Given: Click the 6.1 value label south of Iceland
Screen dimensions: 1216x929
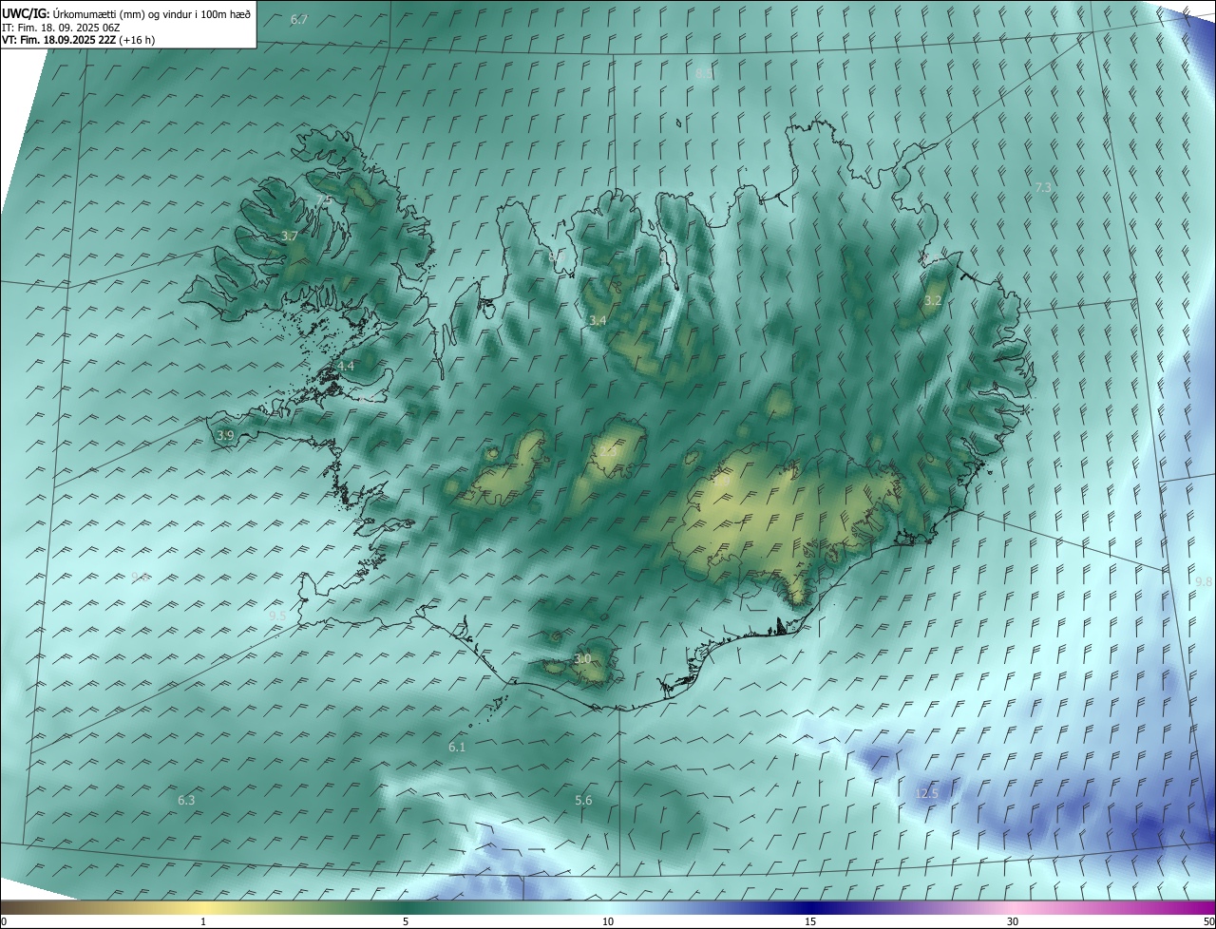Looking at the screenshot, I should click(x=457, y=748).
